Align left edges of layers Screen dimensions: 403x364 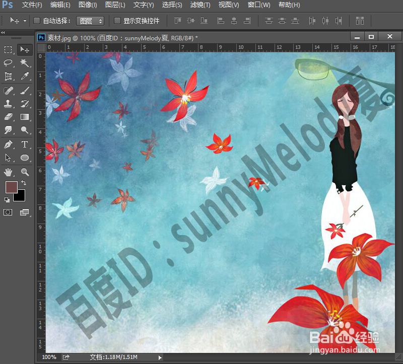coord(221,21)
